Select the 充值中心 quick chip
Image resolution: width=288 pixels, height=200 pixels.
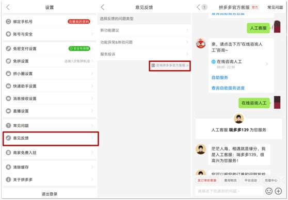(x=271, y=180)
